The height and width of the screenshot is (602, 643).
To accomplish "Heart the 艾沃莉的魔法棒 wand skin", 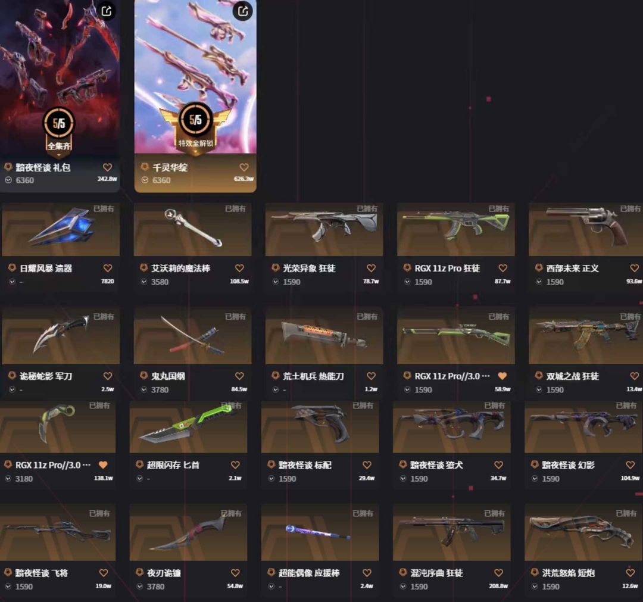I will (239, 268).
